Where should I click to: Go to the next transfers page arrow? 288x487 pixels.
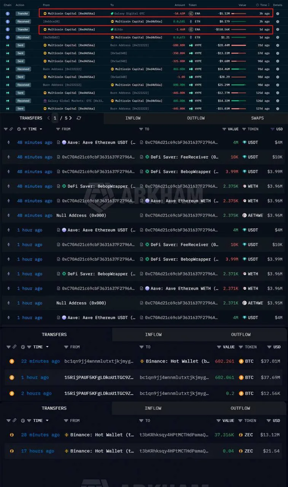(x=70, y=118)
